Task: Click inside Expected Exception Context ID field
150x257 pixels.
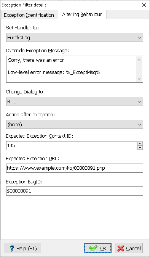Action: coord(72,146)
